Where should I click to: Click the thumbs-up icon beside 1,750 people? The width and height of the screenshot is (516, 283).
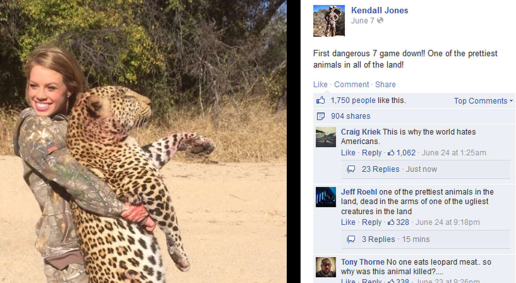(x=320, y=100)
